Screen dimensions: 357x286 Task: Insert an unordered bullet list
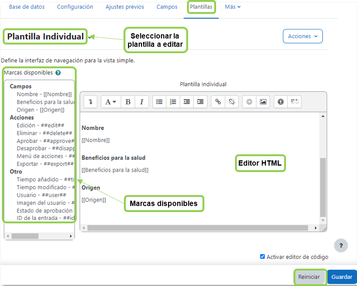(159, 102)
